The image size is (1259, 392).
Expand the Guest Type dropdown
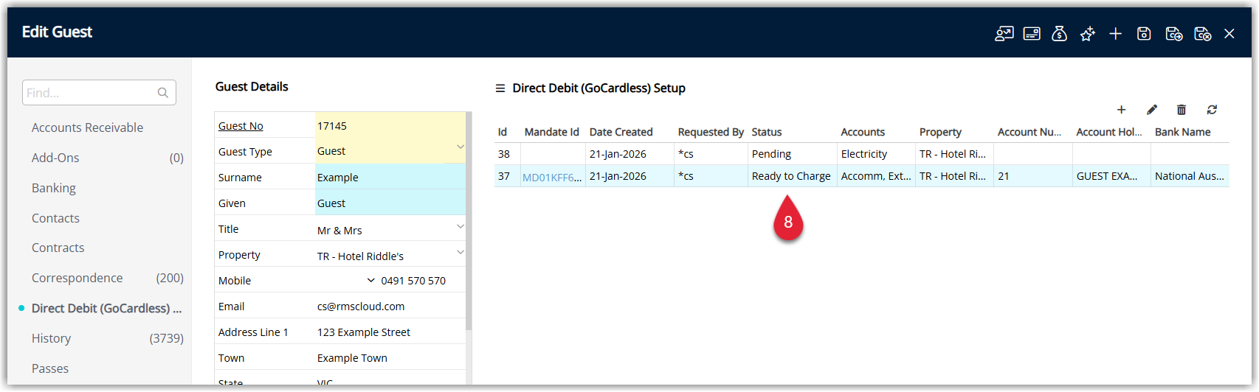point(460,147)
